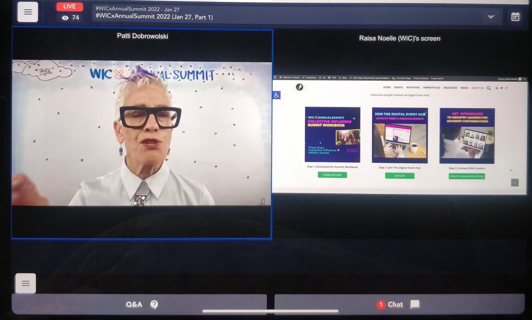Open the hamburger menu above the Q&A bar

(26, 283)
